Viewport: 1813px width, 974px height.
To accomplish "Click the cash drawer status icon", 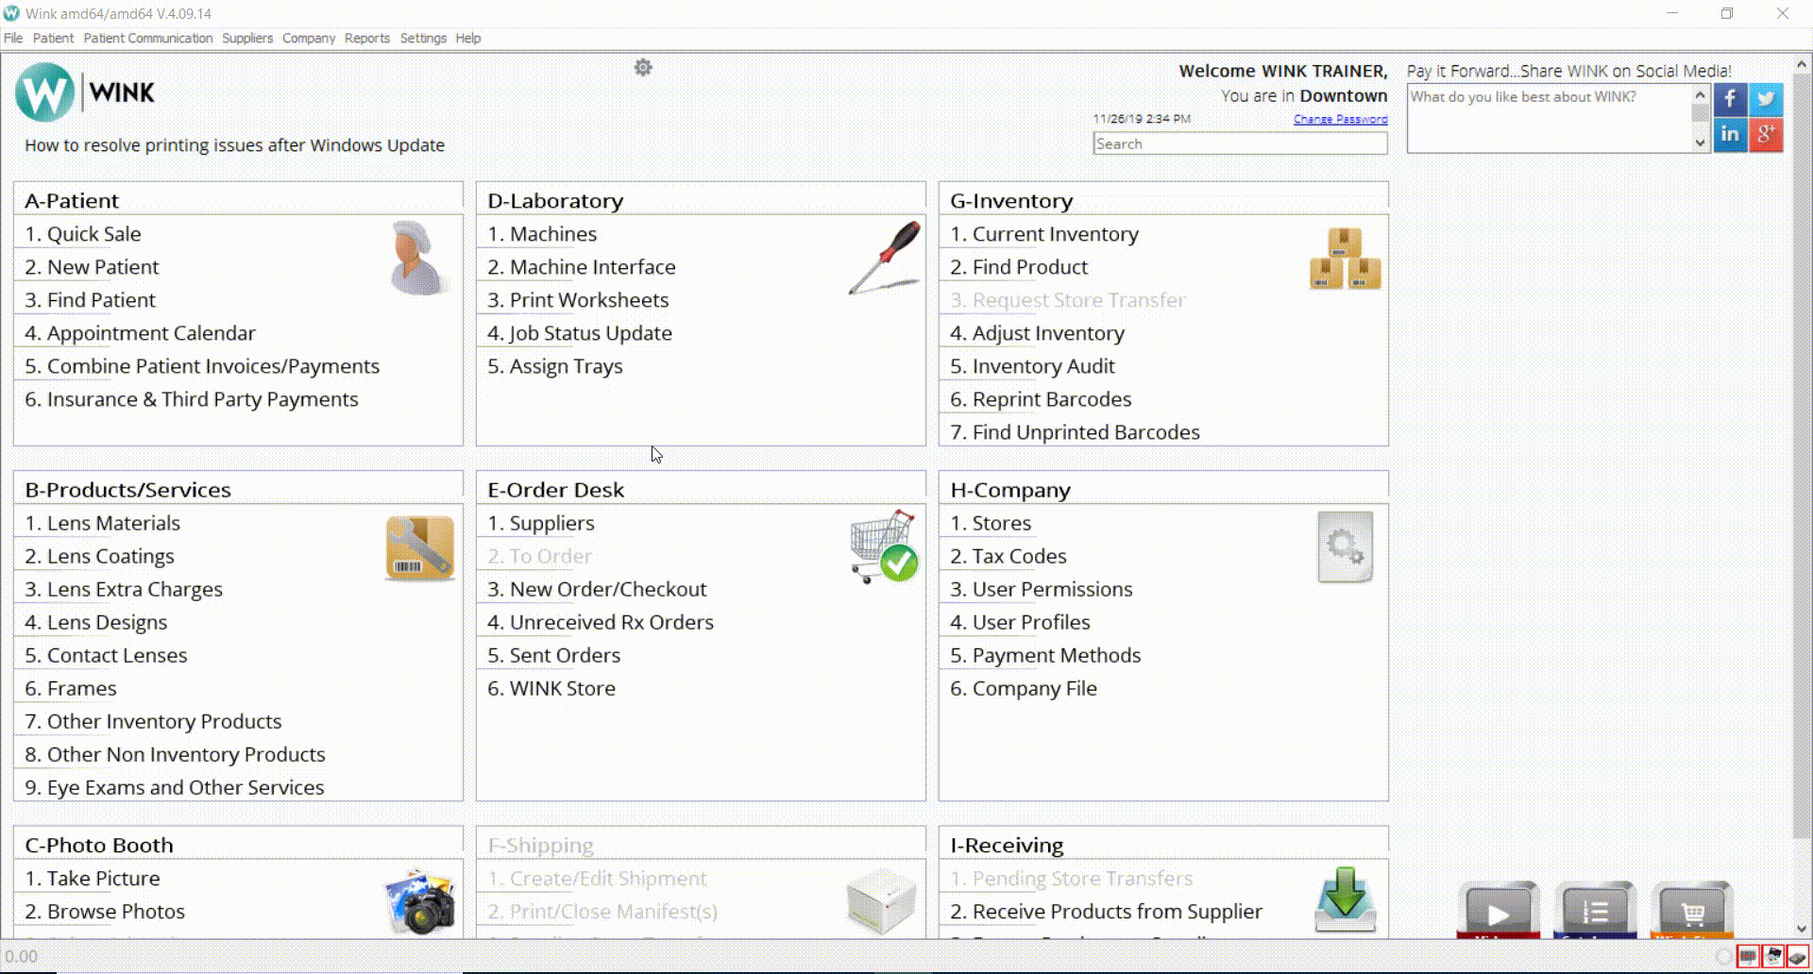I will [1772, 956].
